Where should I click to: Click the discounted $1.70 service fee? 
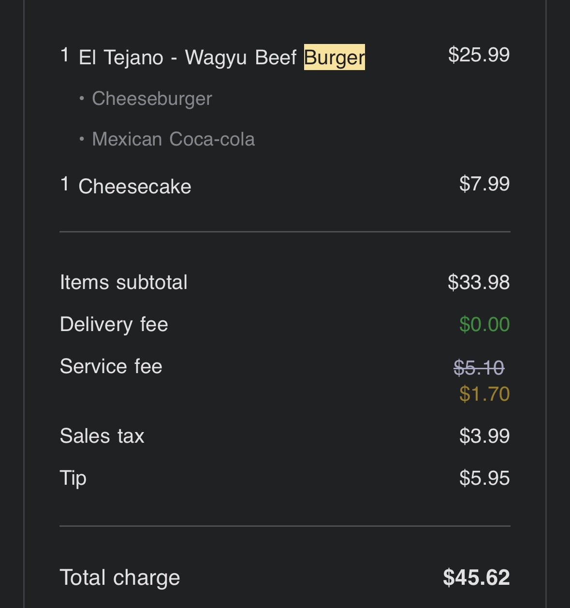pyautogui.click(x=484, y=394)
